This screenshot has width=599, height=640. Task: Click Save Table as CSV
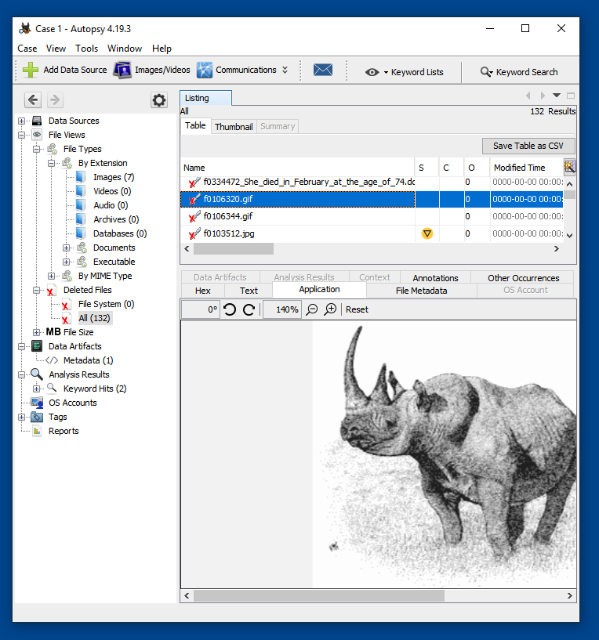(x=528, y=146)
